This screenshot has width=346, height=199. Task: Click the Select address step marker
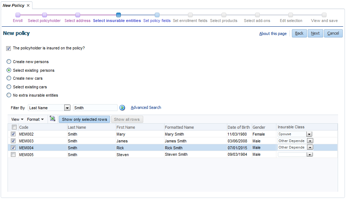pyautogui.click(x=78, y=15)
